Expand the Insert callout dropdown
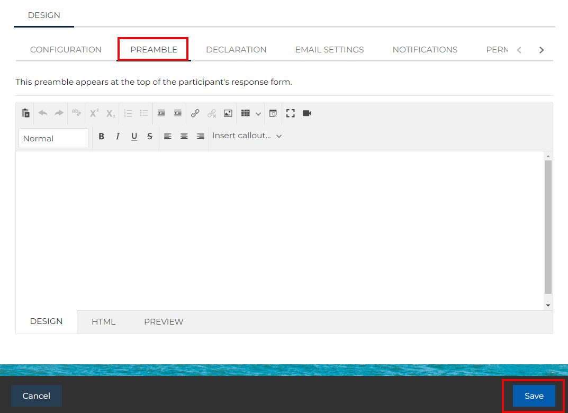This screenshot has width=568, height=413. click(x=247, y=136)
